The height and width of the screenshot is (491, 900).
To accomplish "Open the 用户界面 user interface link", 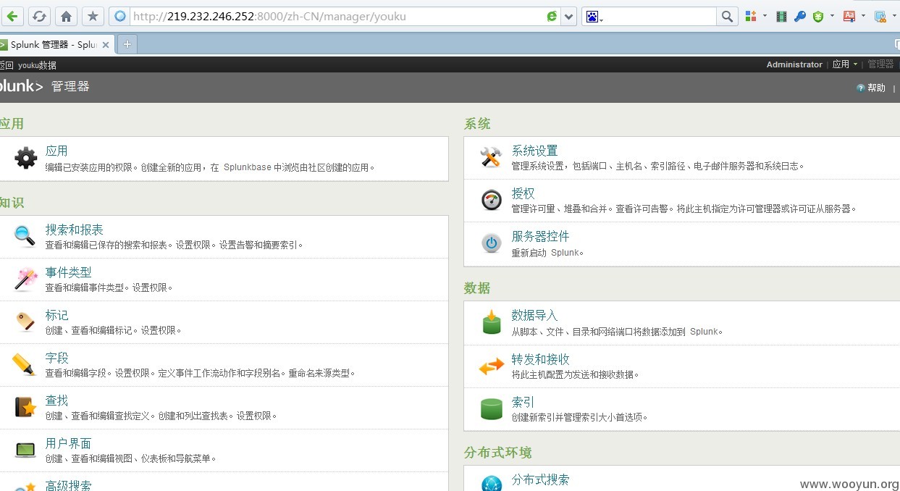I will (68, 443).
